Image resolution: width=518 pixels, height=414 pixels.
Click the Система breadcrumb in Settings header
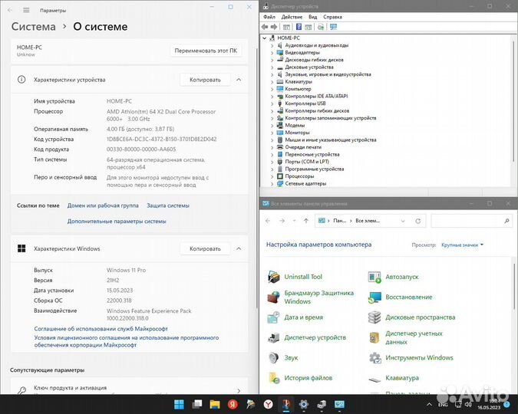click(33, 26)
